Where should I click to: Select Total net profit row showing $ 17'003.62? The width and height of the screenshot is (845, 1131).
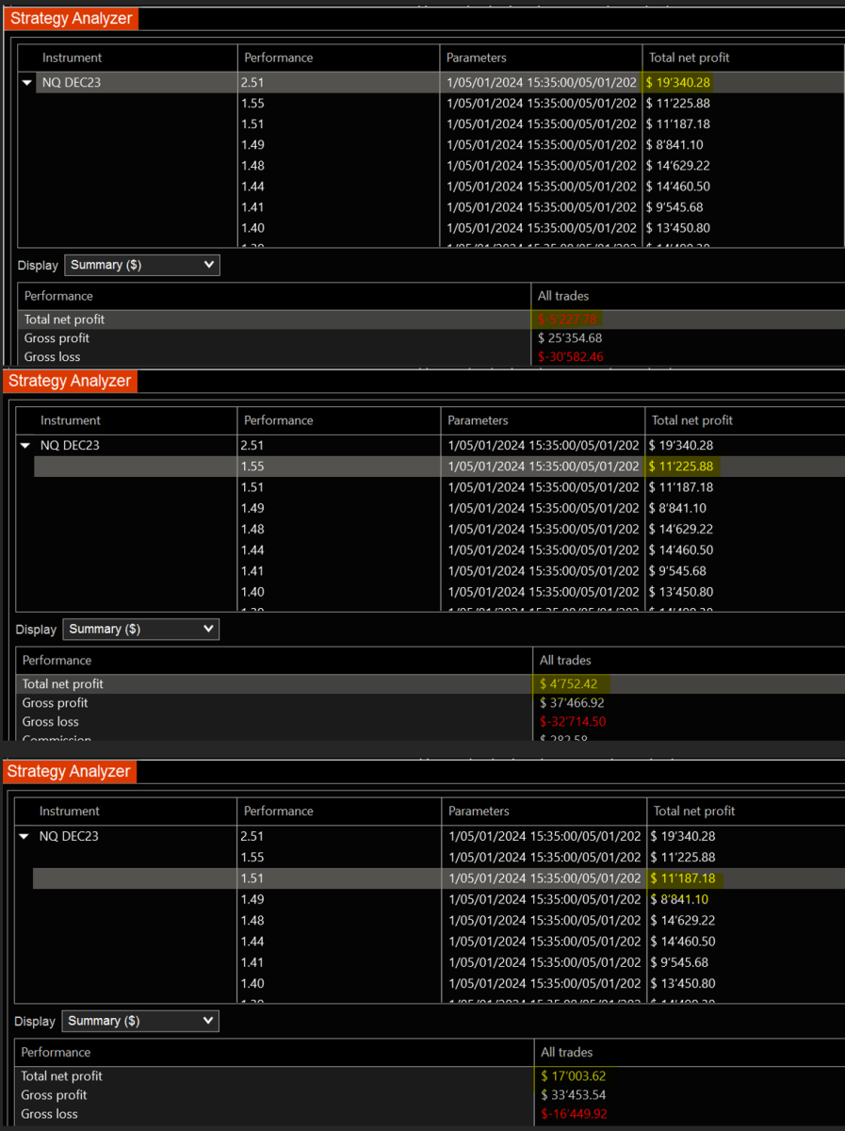(431, 1076)
